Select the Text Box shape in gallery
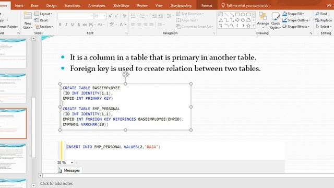This screenshot has height=188, width=334. coord(221,15)
